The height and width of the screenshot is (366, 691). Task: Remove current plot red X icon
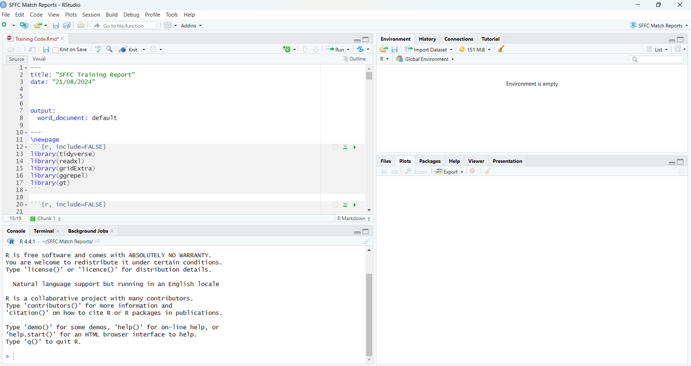[x=472, y=171]
